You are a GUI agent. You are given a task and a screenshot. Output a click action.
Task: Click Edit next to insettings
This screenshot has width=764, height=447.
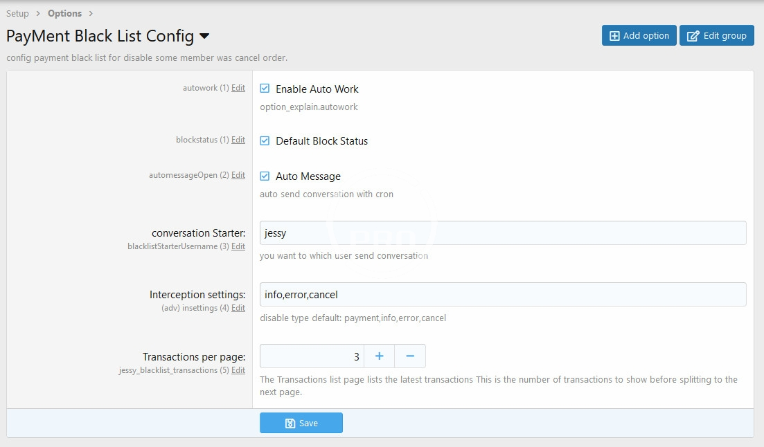(238, 308)
